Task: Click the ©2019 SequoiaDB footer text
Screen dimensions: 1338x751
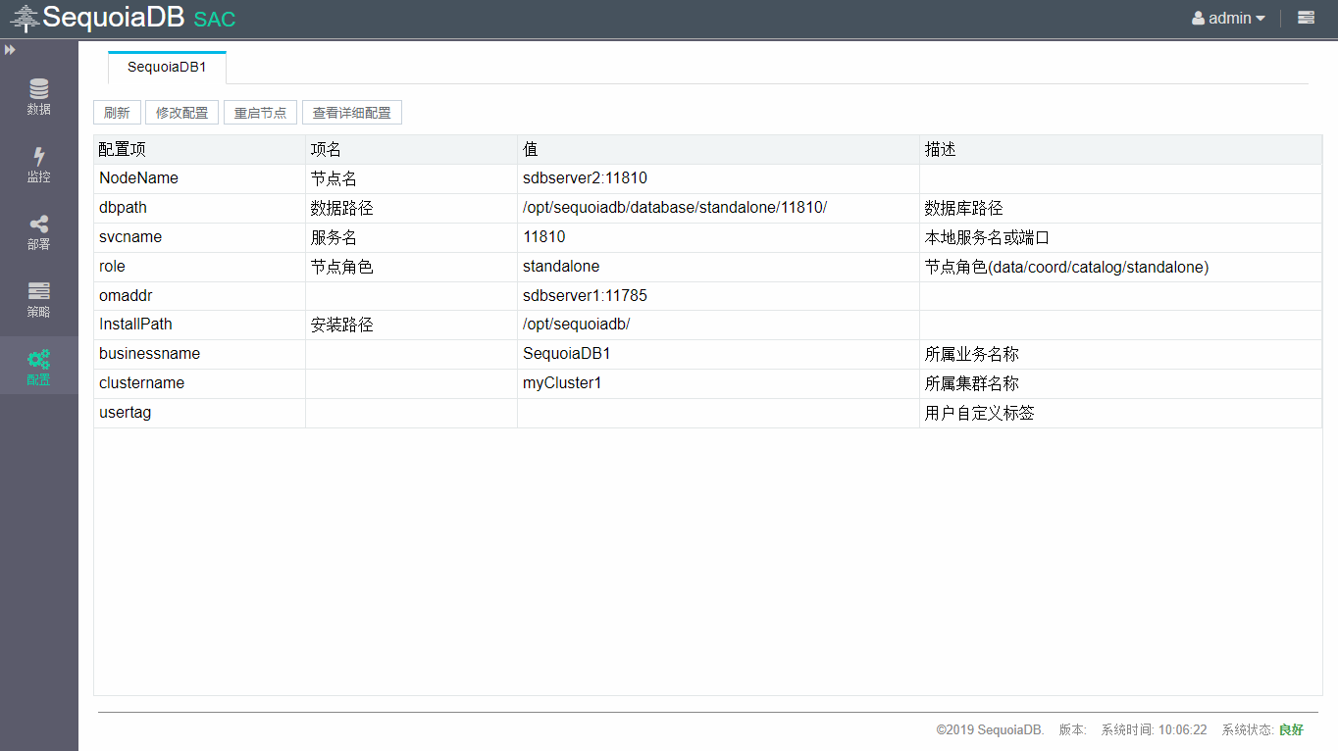Action: (990, 730)
